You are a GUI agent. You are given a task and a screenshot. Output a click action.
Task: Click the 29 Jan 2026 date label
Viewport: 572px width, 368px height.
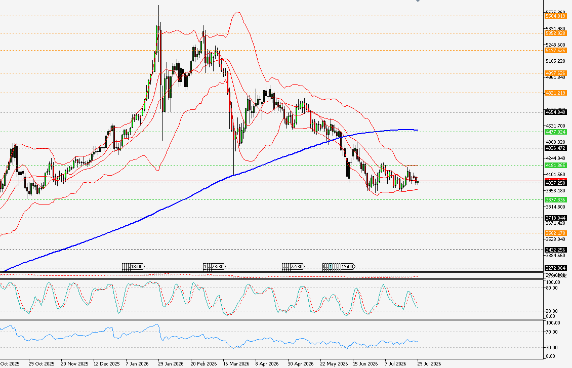171,363
